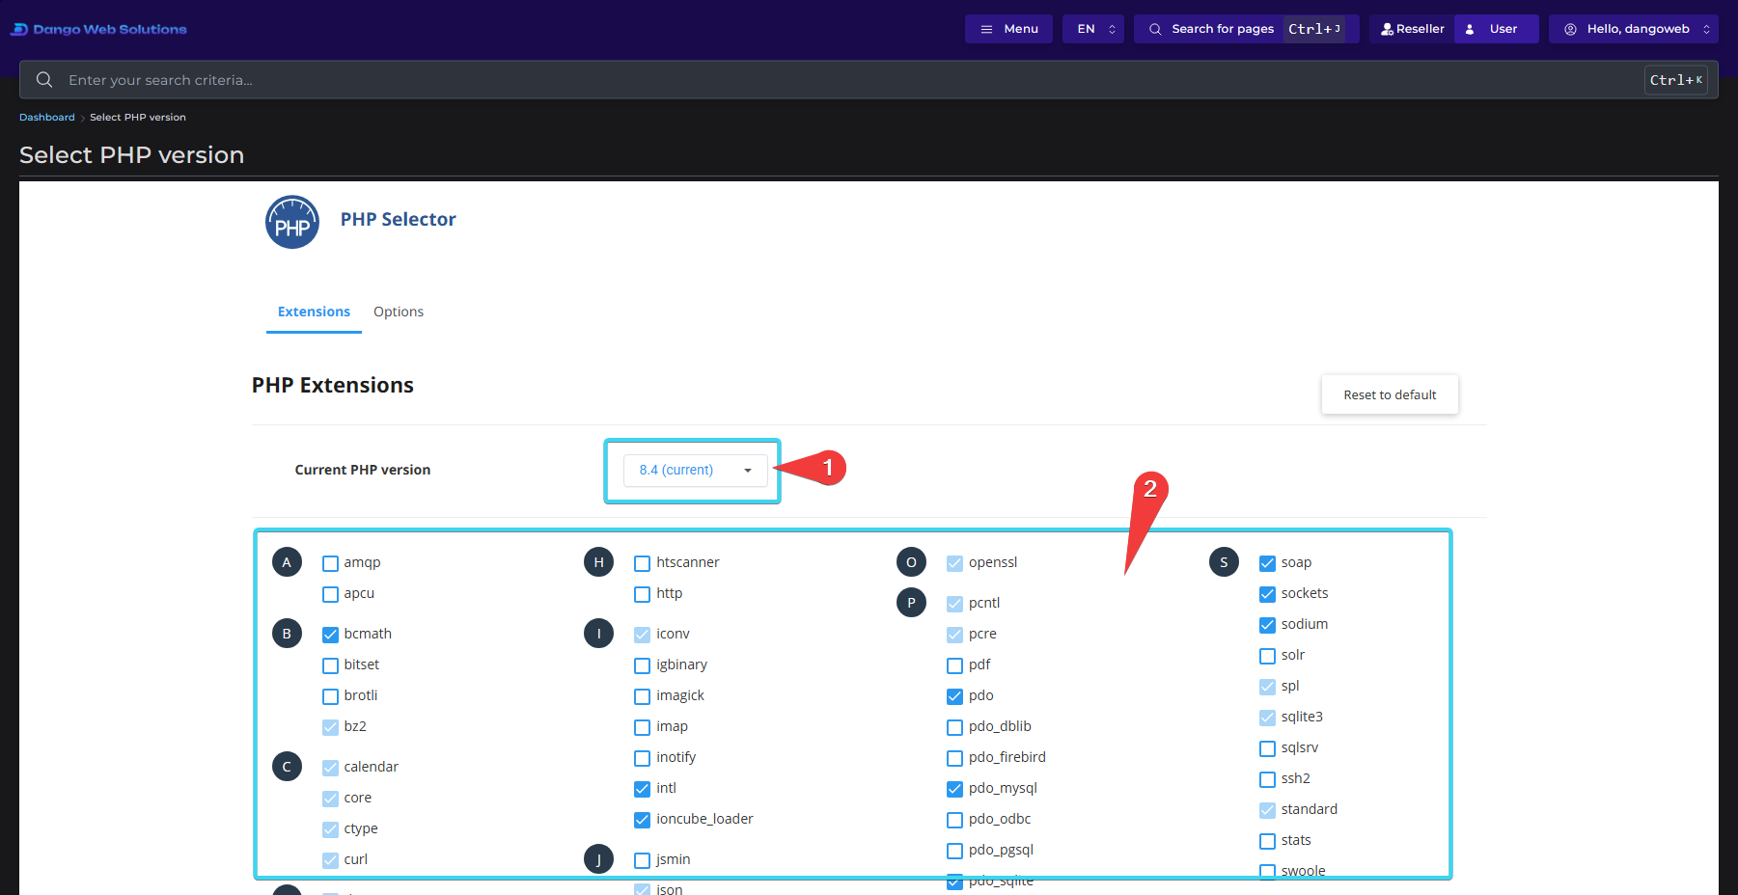Enable the igbinary extension checkbox
The image size is (1738, 895).
[x=642, y=665]
